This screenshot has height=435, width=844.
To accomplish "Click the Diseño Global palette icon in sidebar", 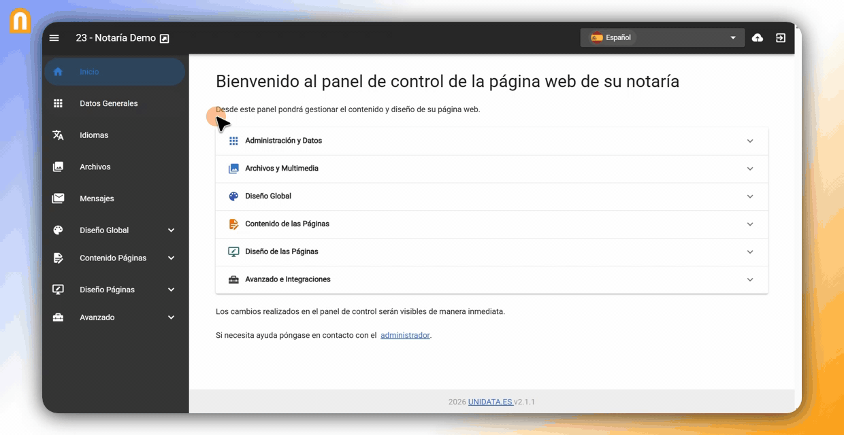I will click(x=58, y=230).
